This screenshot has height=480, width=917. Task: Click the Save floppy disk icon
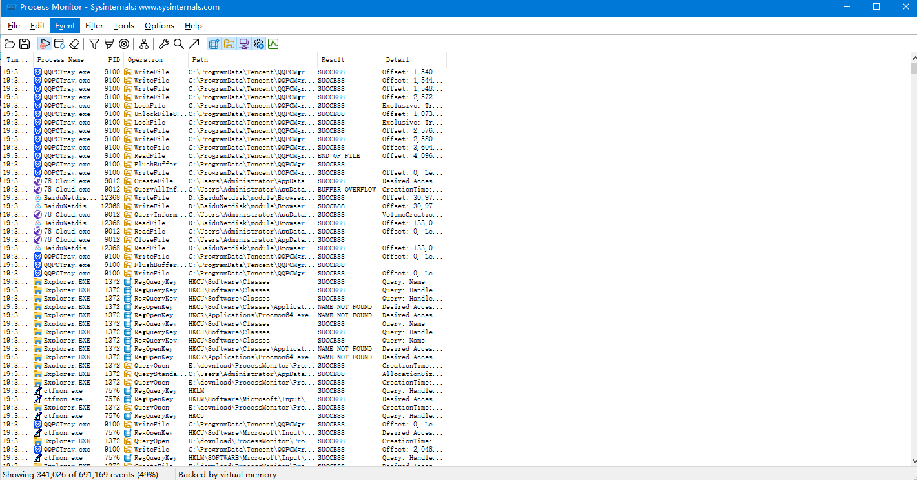point(25,44)
